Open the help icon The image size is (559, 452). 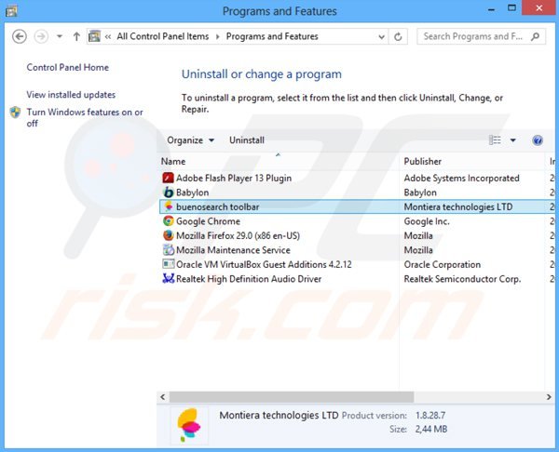[x=538, y=140]
